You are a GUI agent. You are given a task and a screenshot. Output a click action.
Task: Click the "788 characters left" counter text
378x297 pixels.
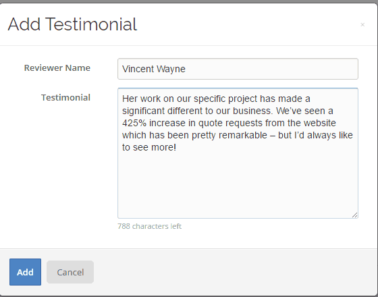click(149, 226)
